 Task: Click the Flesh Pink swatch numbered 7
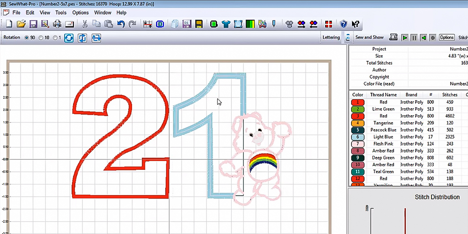358,144
